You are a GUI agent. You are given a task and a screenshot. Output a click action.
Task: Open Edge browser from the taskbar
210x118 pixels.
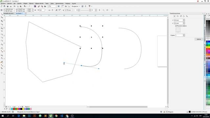(19, 116)
